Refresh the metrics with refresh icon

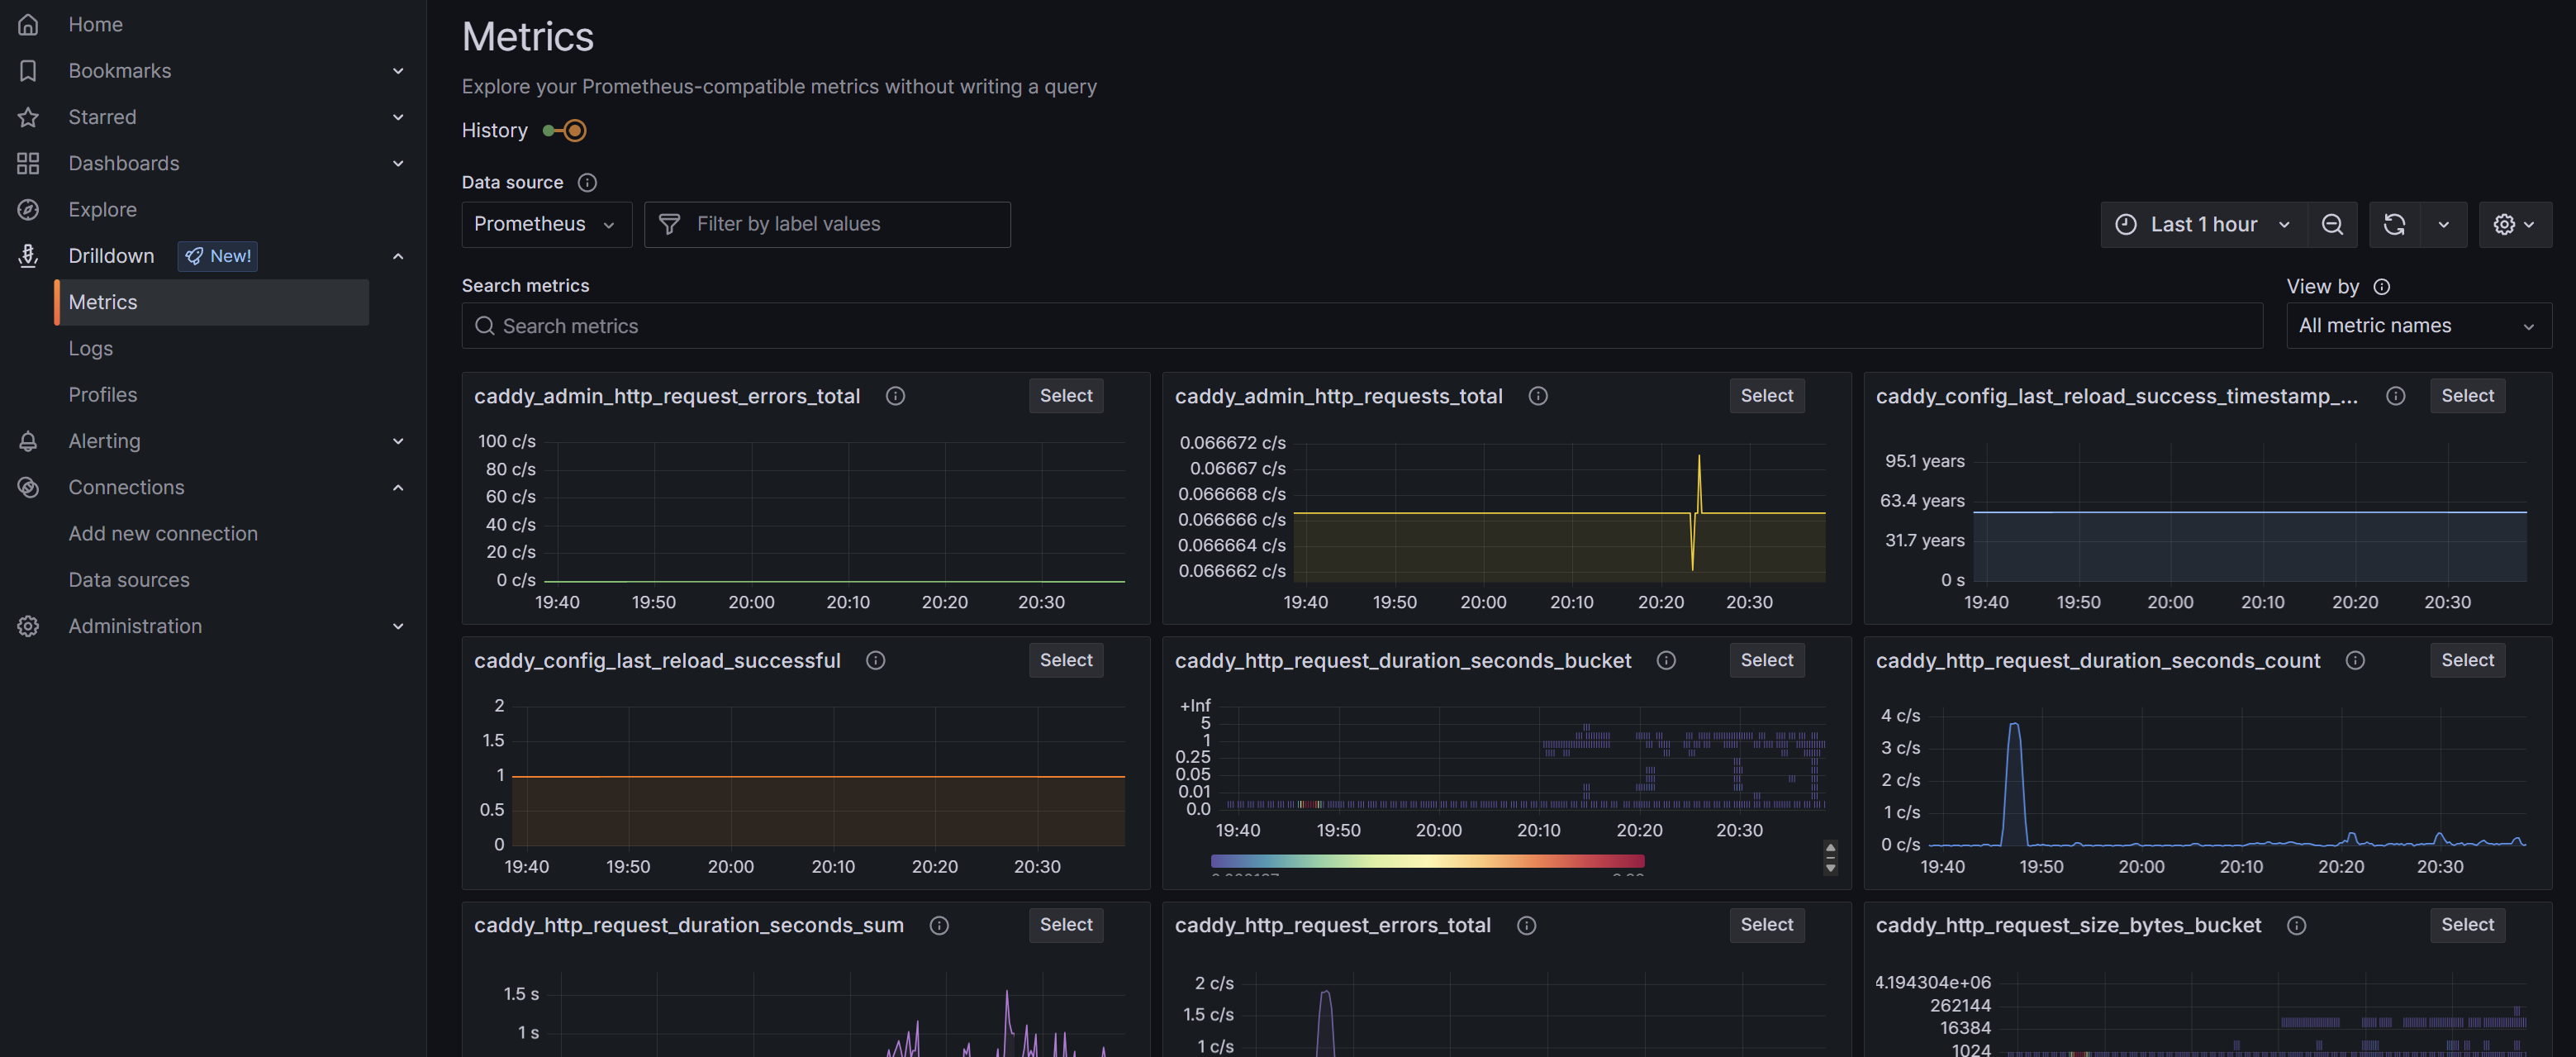click(x=2394, y=225)
